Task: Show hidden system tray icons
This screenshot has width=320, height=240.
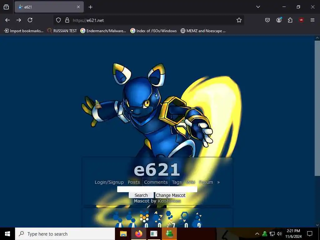Action: [257, 234]
